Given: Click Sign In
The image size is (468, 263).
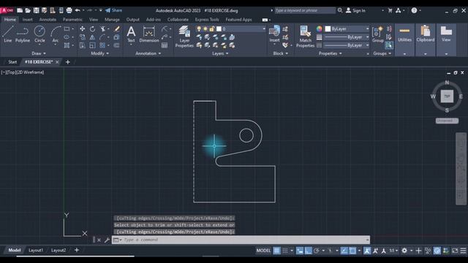Looking at the screenshot, I should [x=355, y=10].
